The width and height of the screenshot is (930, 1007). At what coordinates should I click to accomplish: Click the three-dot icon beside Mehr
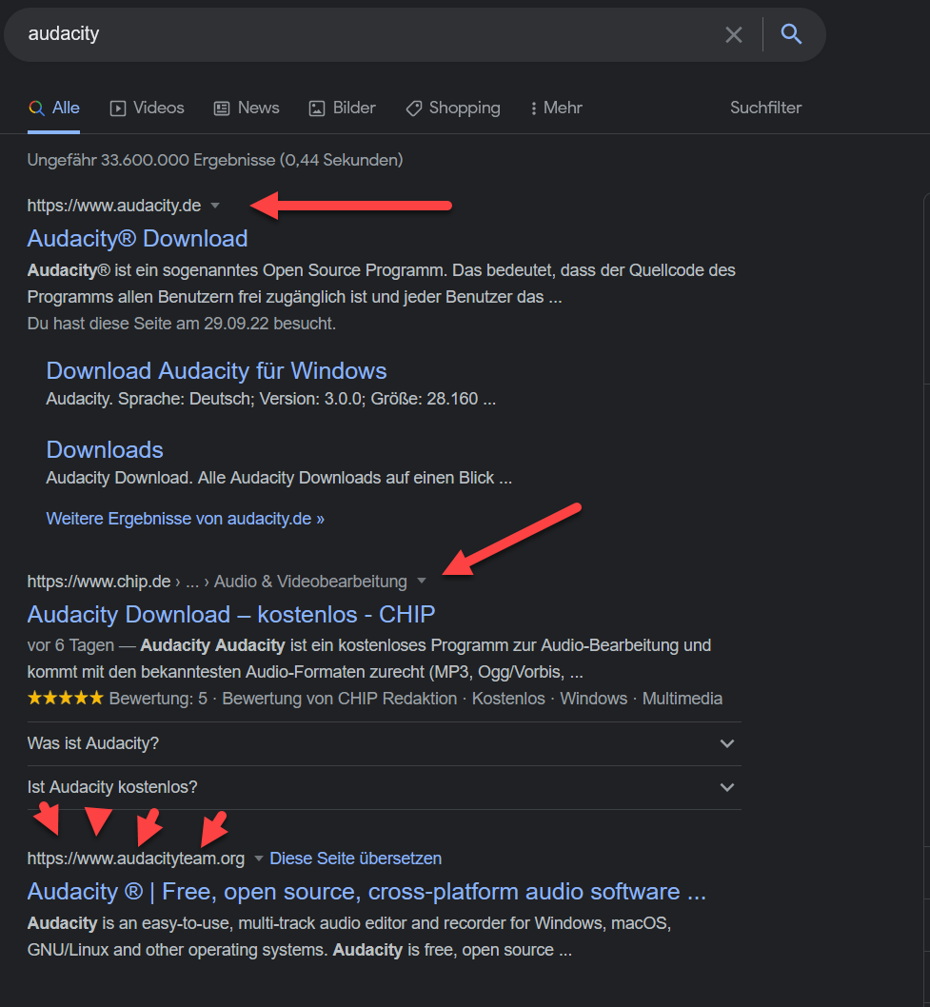pyautogui.click(x=534, y=109)
